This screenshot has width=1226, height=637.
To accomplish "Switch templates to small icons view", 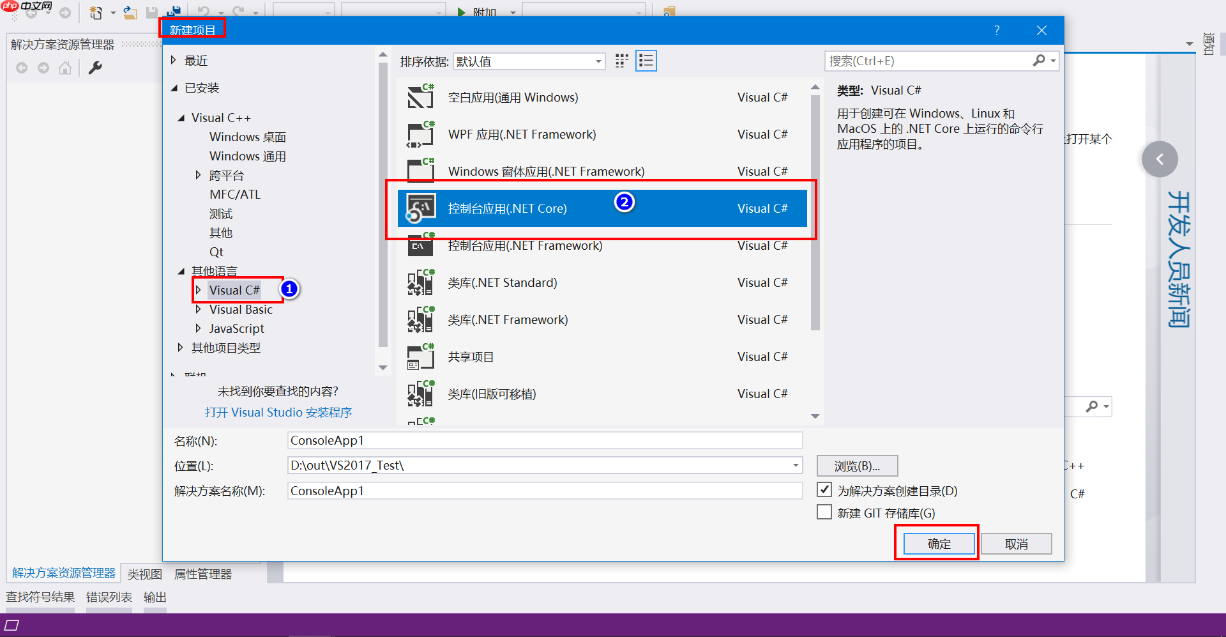I will pos(621,61).
